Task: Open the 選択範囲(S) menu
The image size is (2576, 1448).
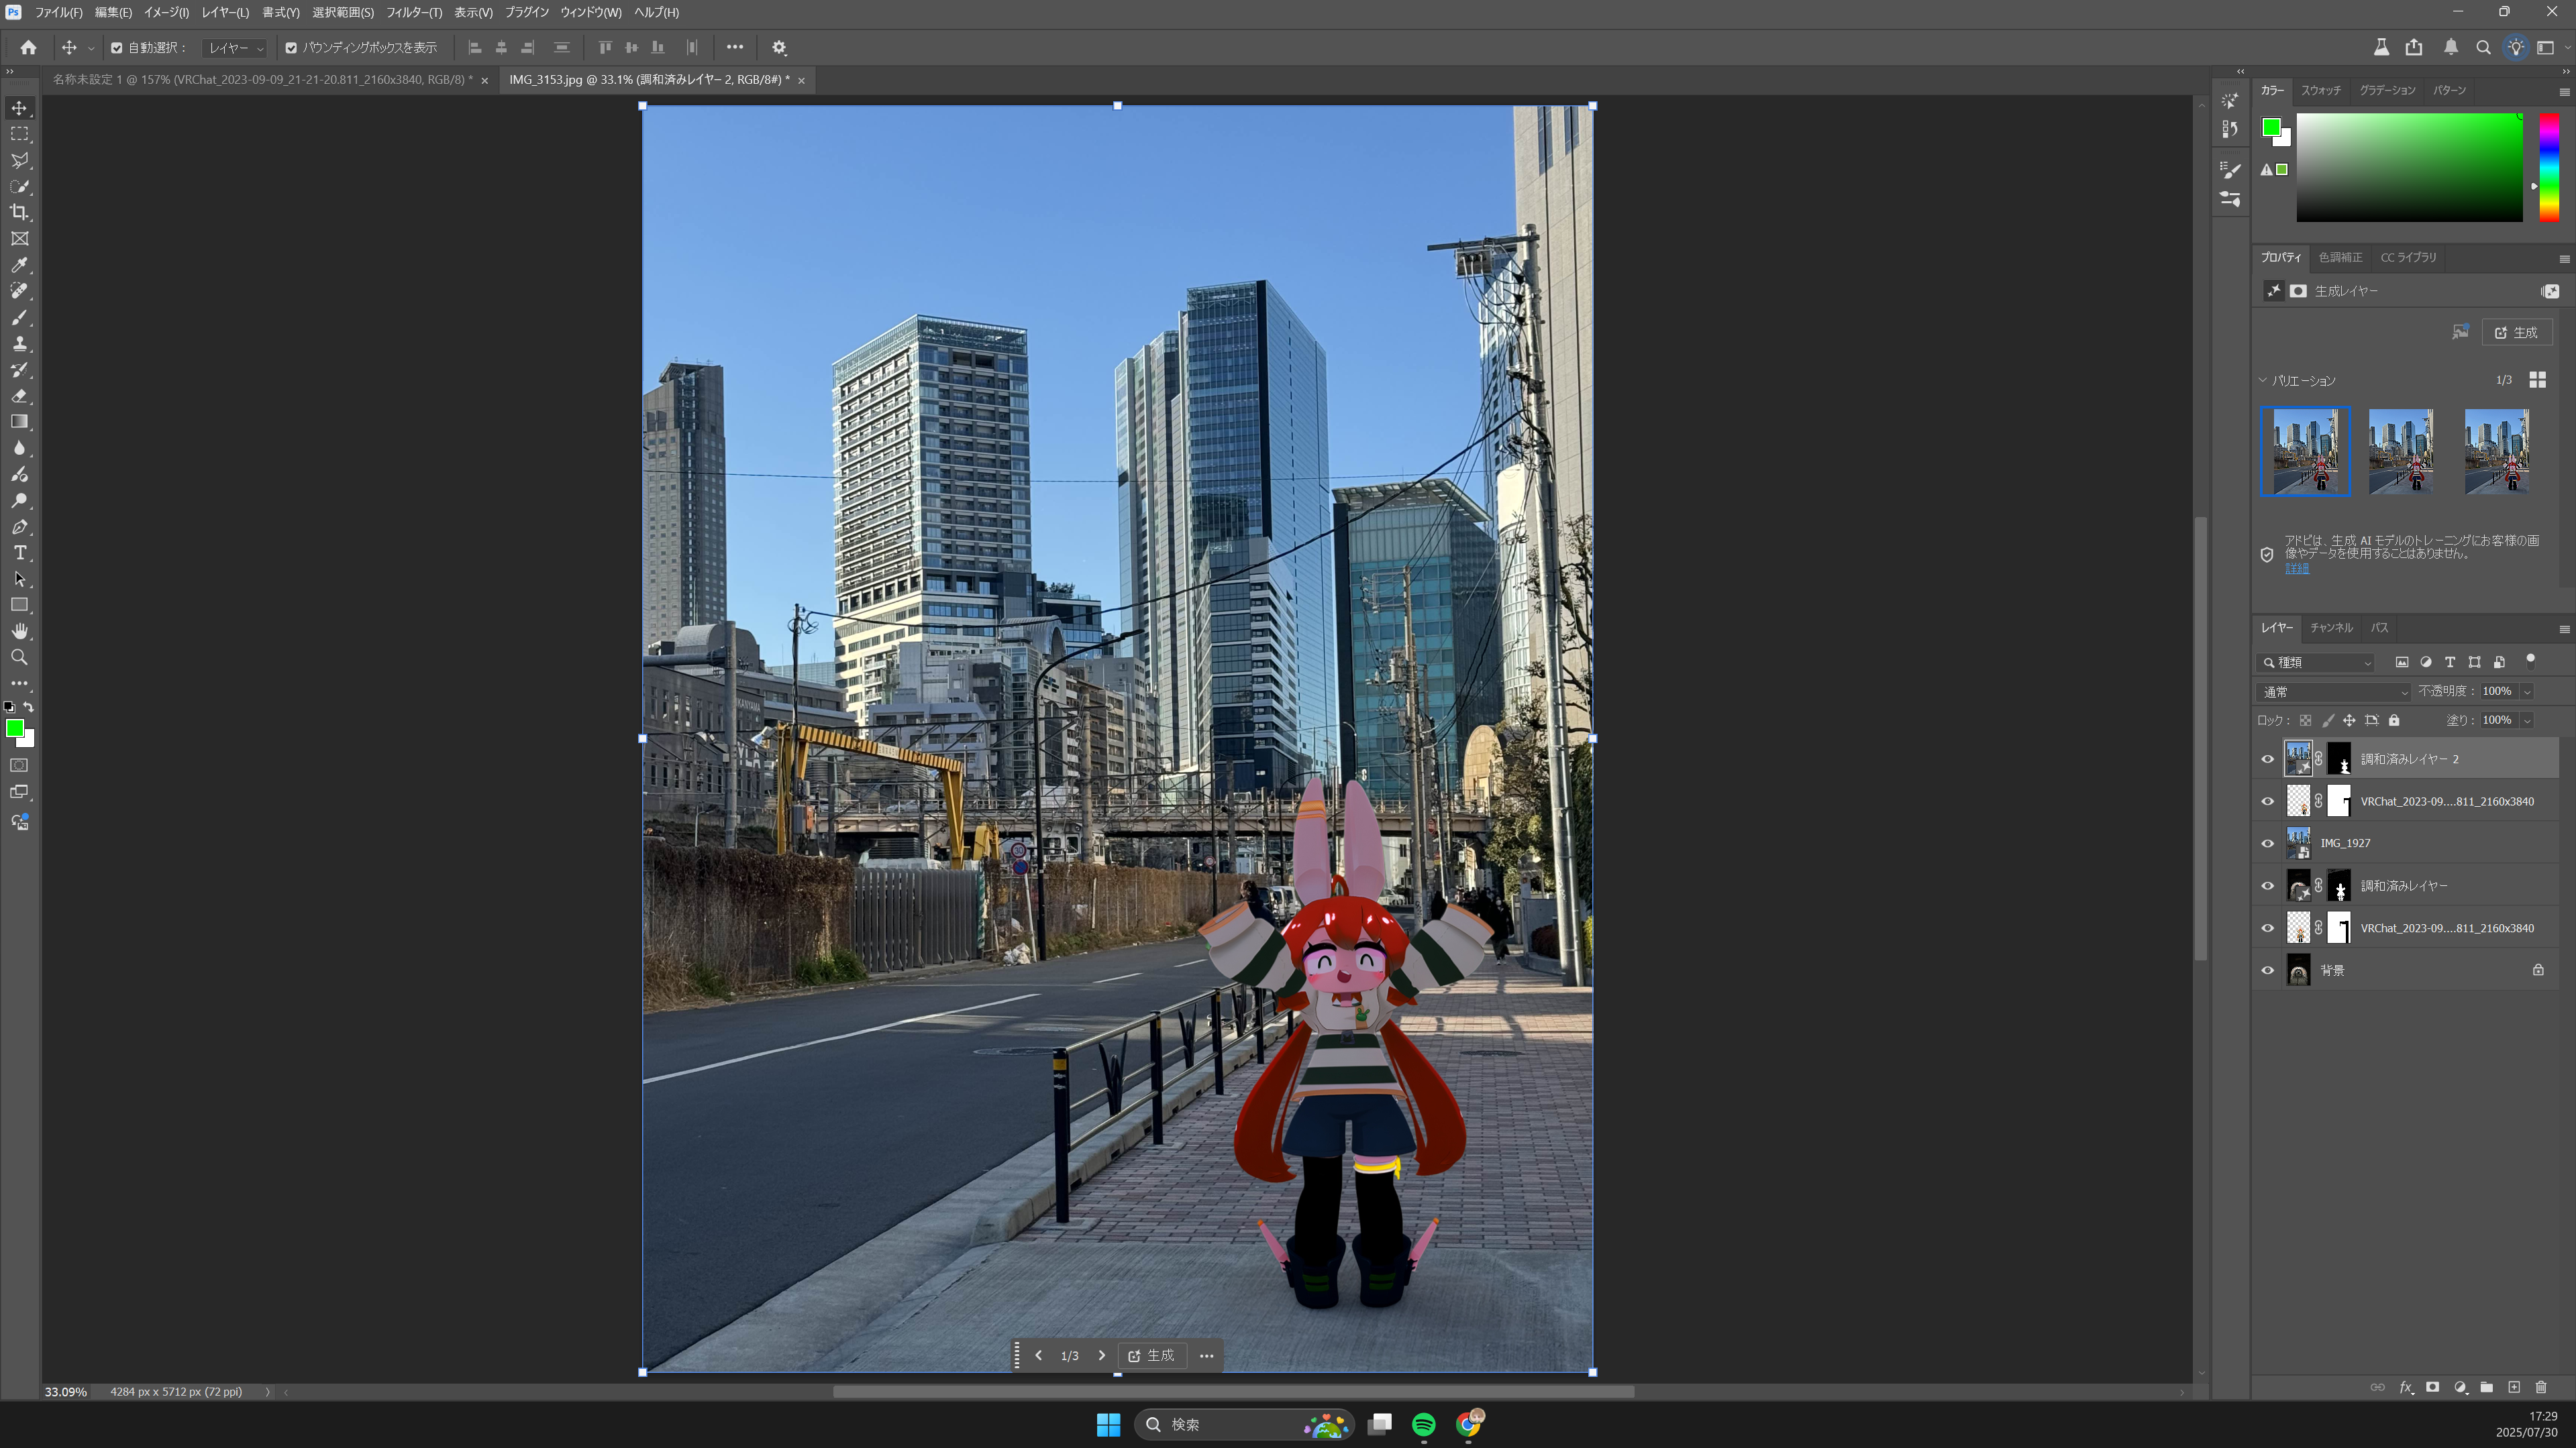Action: [x=343, y=12]
